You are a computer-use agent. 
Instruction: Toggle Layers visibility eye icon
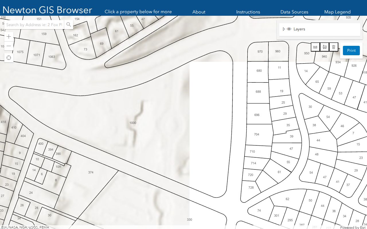tap(289, 29)
